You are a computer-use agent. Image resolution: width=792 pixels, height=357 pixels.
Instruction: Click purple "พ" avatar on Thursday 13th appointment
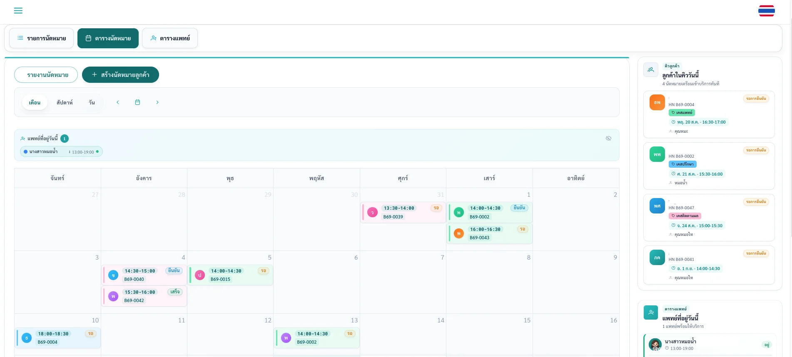(x=286, y=338)
